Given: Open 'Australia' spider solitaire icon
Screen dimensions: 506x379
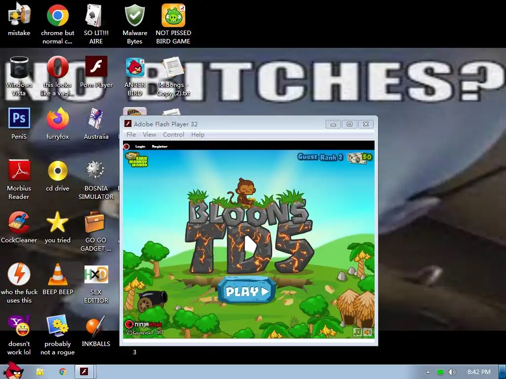Looking at the screenshot, I should (96, 118).
